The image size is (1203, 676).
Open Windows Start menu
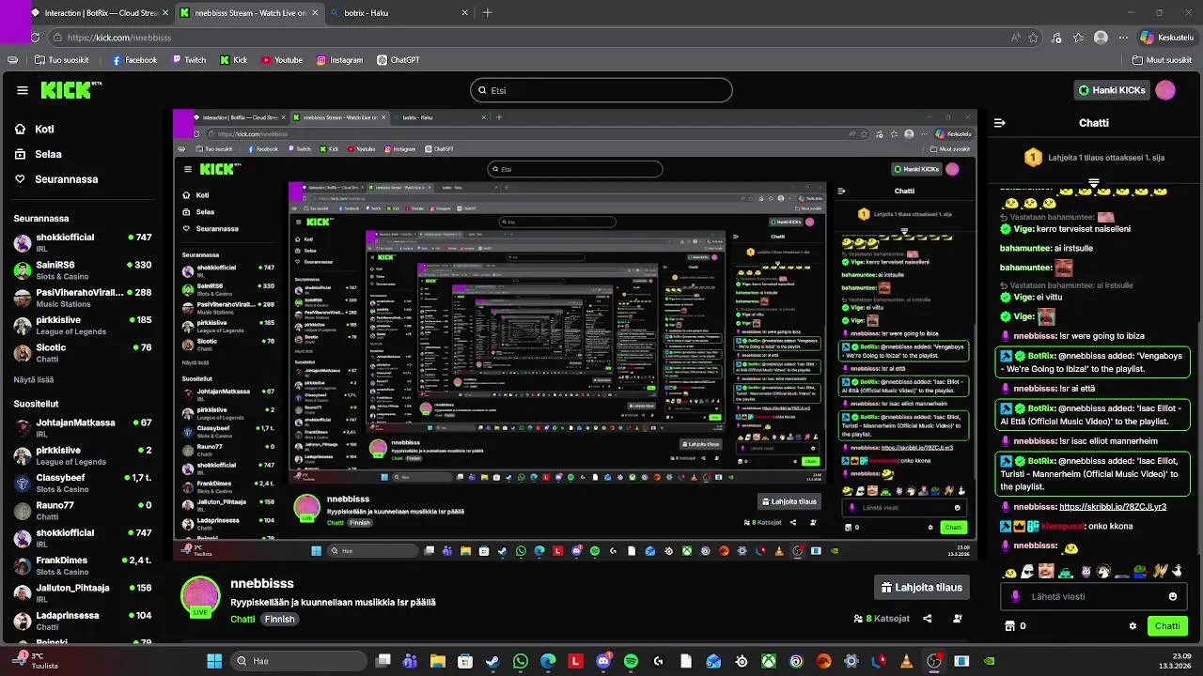coord(214,661)
